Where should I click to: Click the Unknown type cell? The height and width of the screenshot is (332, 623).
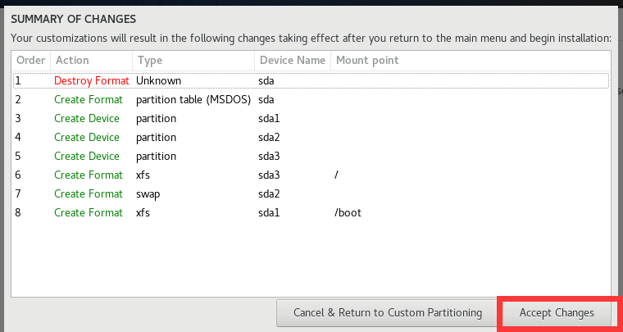pos(158,81)
